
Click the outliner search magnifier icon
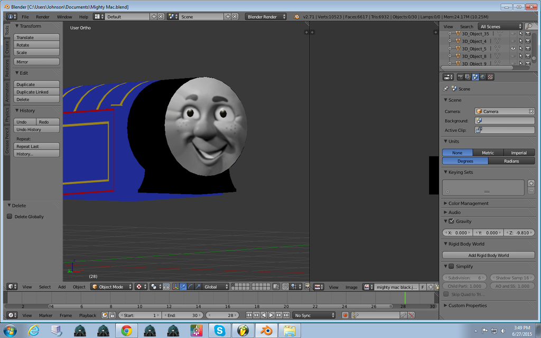tap(528, 26)
